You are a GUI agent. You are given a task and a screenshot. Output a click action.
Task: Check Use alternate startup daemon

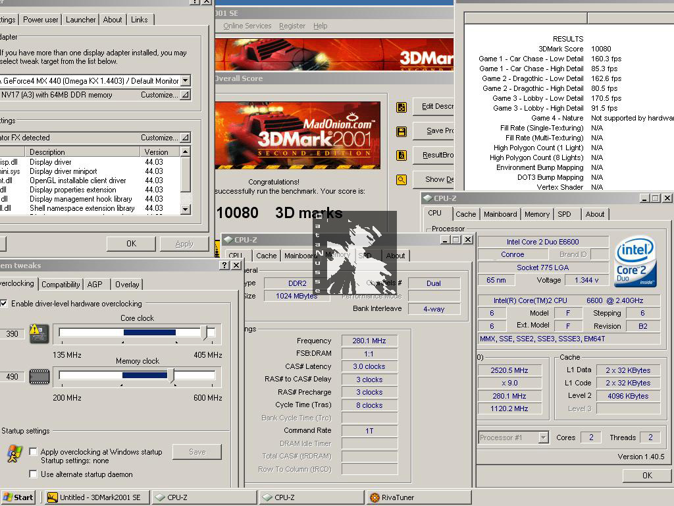click(x=33, y=474)
